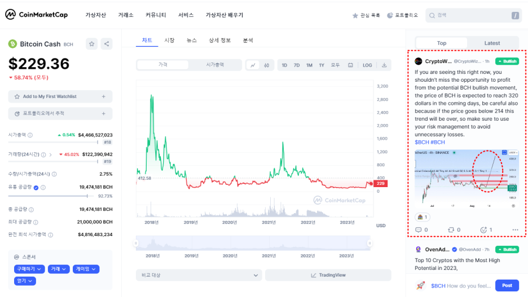The height and width of the screenshot is (297, 528).
Task: Open 포트폴리오 link in header
Action: [402, 15]
